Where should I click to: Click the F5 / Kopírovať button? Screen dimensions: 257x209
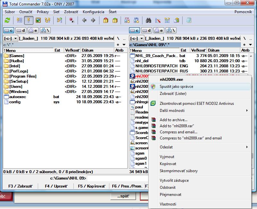click(92, 186)
